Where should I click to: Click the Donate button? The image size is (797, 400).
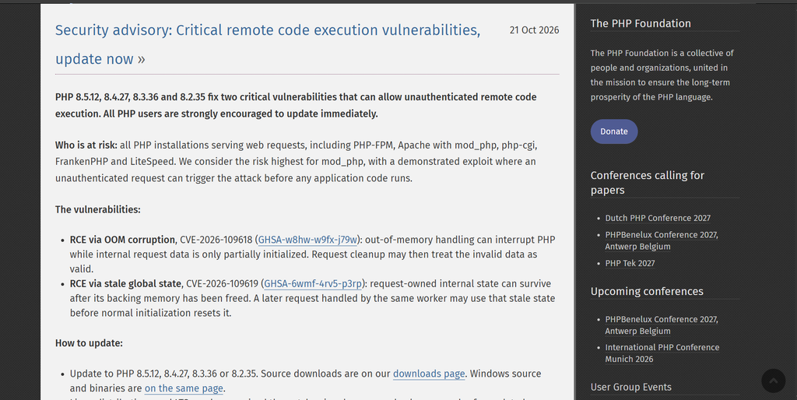pos(614,132)
